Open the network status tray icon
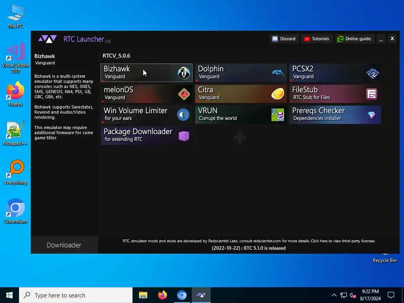404x303 pixels. 344,295
